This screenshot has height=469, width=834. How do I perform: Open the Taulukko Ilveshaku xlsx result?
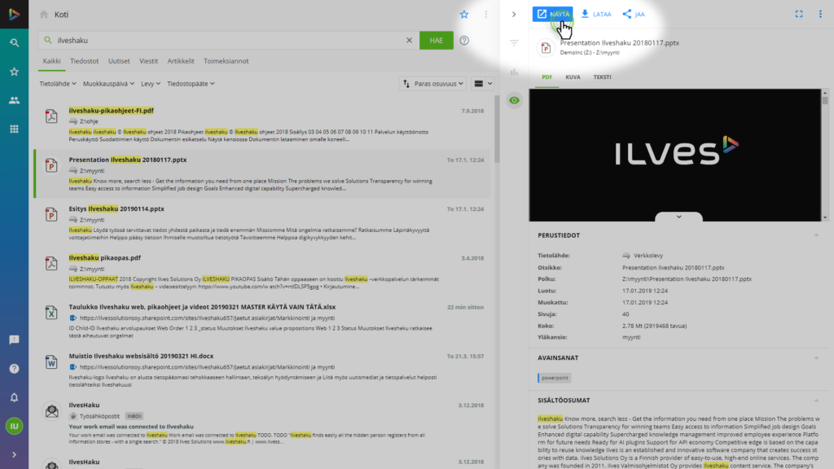pyautogui.click(x=202, y=307)
